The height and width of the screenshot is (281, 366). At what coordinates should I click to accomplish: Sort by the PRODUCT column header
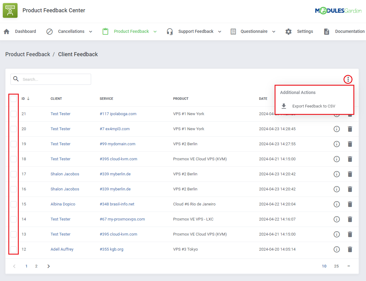tap(181, 99)
